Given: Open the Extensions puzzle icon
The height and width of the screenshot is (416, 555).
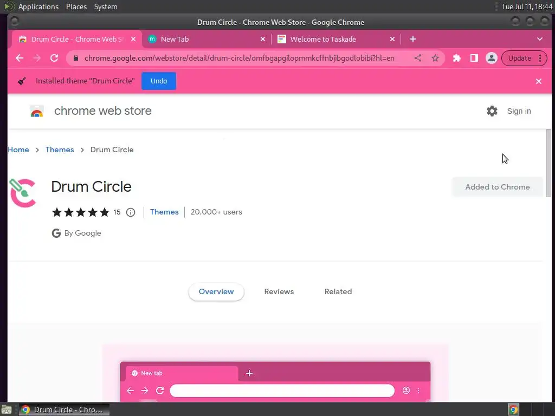Looking at the screenshot, I should pos(456,58).
